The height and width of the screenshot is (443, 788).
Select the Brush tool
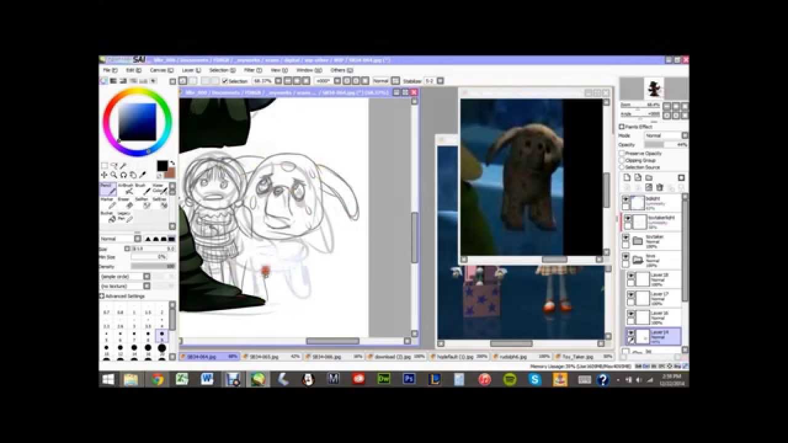click(143, 190)
